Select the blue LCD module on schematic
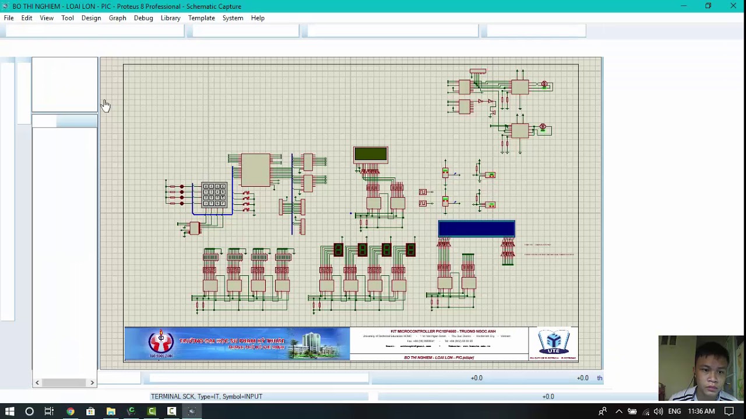The height and width of the screenshot is (419, 746). 477,229
